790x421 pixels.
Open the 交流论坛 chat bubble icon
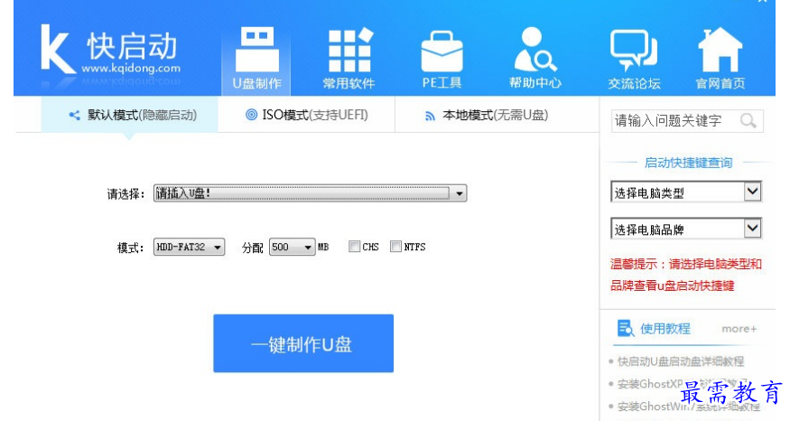tap(633, 51)
